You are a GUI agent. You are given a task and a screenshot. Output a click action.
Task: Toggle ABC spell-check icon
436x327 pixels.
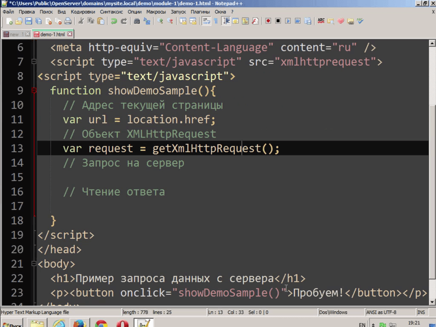pyautogui.click(x=321, y=21)
